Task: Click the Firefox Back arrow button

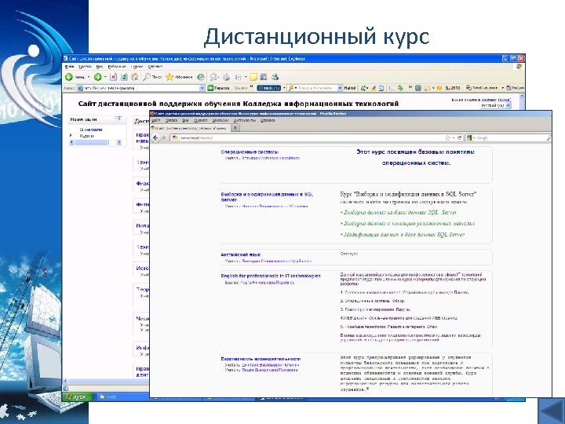Action: pos(155,137)
